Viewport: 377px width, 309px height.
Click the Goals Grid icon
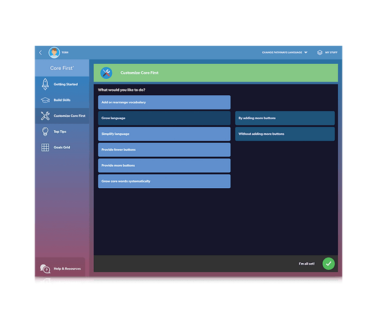pos(45,147)
